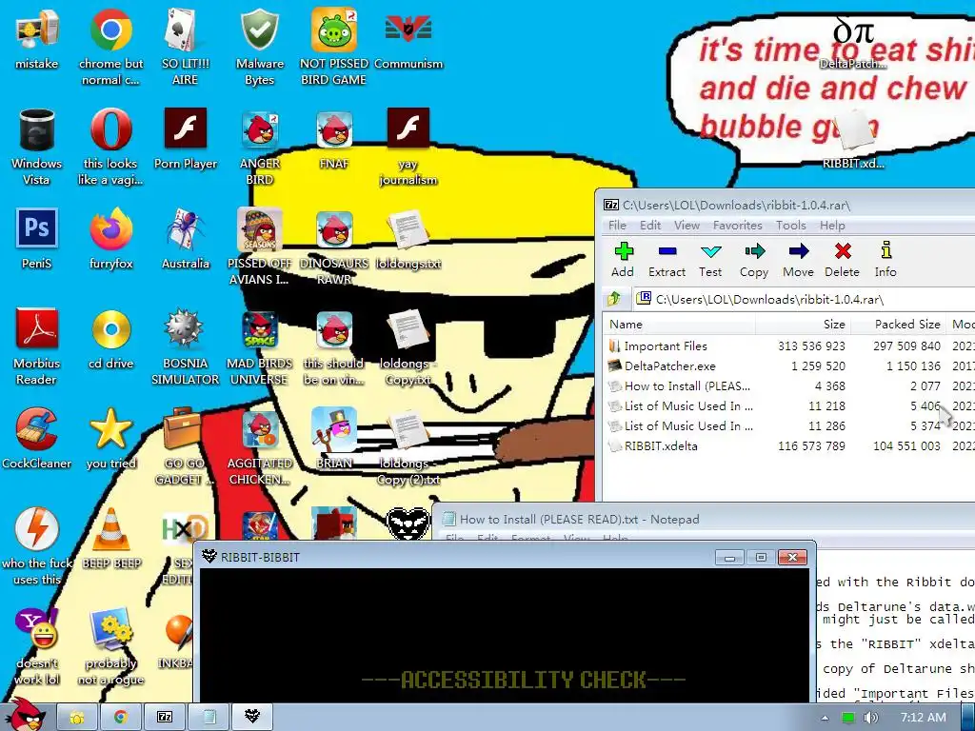The height and width of the screenshot is (731, 975).
Task: Sort 7-Zip list by Packed Size column
Action: coord(898,324)
